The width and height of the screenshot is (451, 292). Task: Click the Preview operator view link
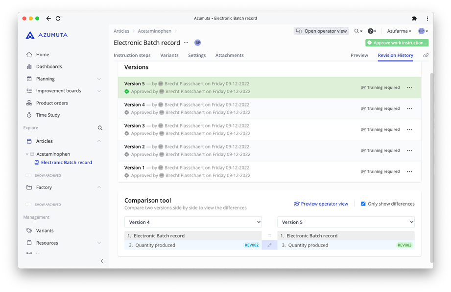click(321, 204)
